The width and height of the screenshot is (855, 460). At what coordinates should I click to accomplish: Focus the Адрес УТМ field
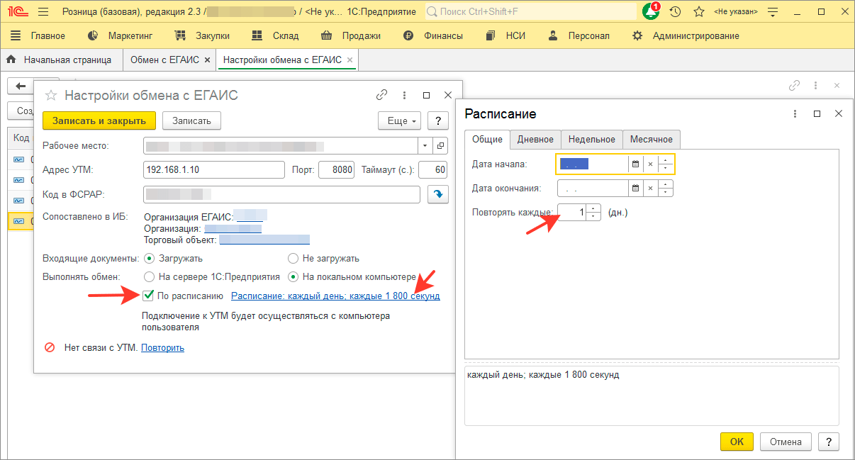coord(213,170)
